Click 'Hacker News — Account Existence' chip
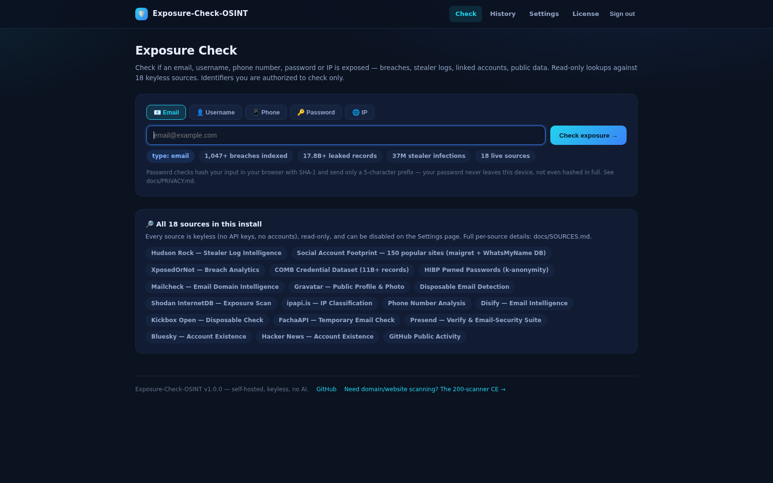773x483 pixels. point(318,337)
